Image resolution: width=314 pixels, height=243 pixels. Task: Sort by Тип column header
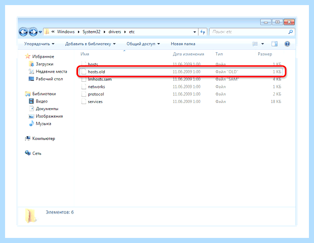tap(219, 54)
